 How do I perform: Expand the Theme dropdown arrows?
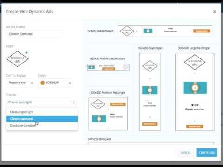click(x=74, y=102)
